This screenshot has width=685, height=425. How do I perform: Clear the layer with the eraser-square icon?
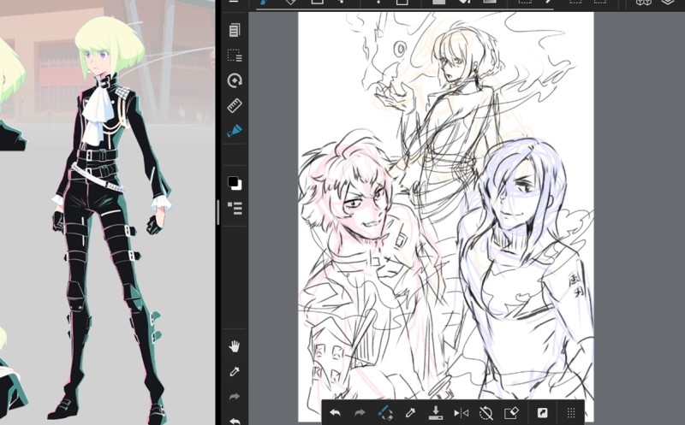coord(511,412)
